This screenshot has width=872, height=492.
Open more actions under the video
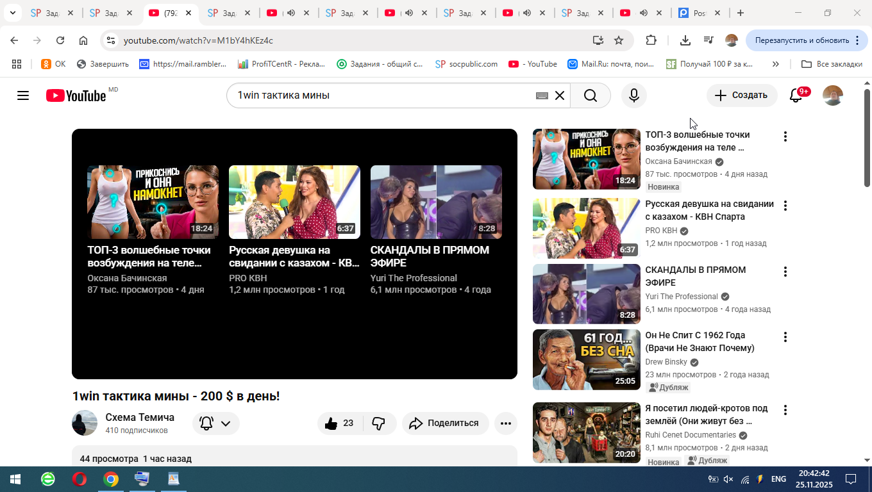click(x=505, y=423)
